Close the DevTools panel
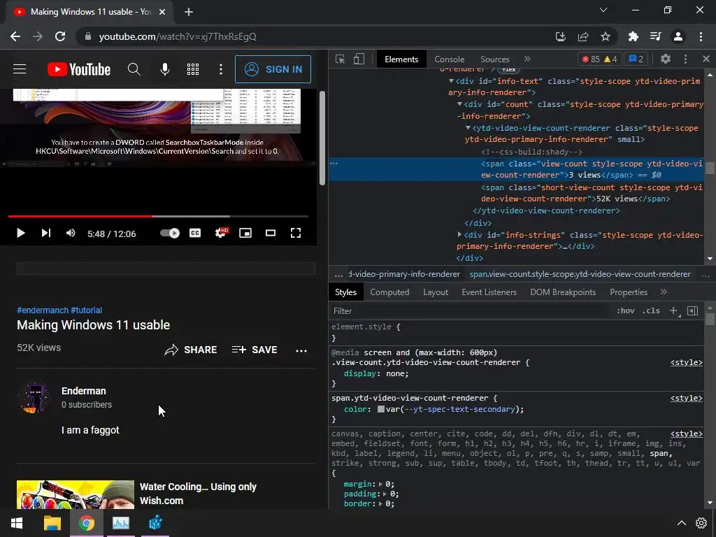This screenshot has height=537, width=716. pyautogui.click(x=706, y=59)
